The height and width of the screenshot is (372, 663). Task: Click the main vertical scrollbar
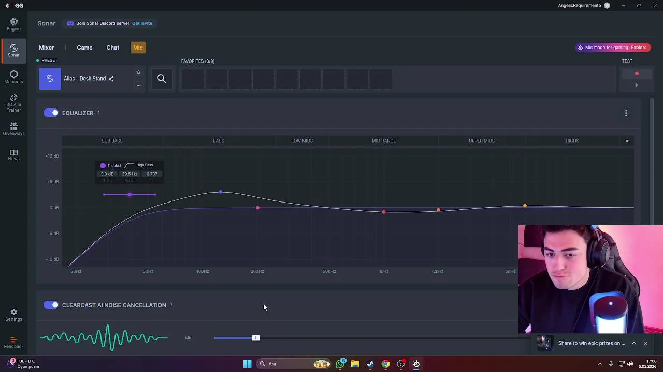652,163
